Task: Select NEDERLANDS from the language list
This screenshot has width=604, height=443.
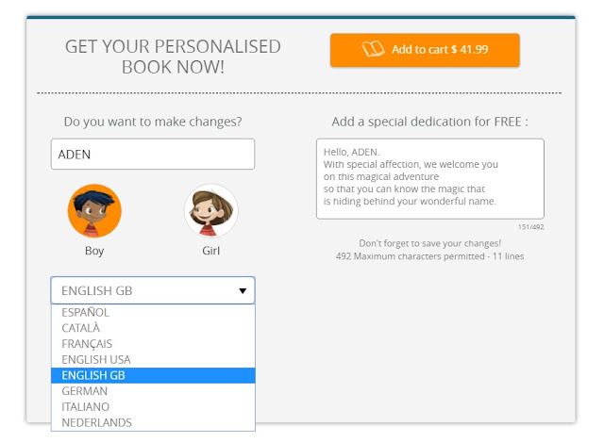Action: pos(153,422)
